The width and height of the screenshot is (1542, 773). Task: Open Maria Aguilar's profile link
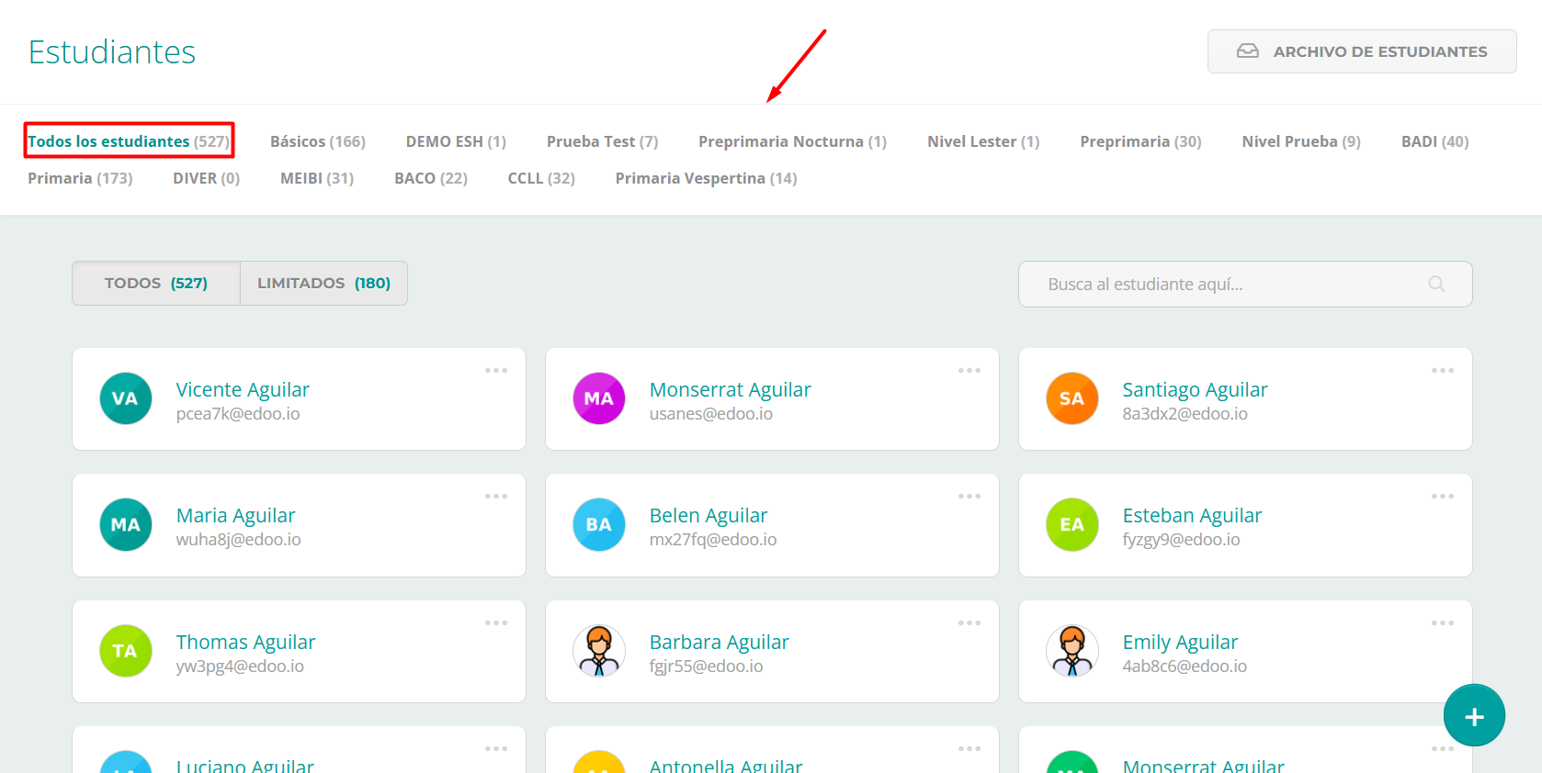[x=235, y=515]
